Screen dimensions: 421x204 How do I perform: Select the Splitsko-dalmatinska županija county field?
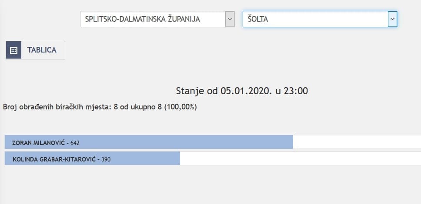(152, 19)
